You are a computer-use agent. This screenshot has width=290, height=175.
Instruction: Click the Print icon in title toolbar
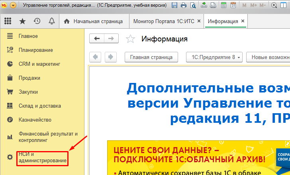coord(184,5)
